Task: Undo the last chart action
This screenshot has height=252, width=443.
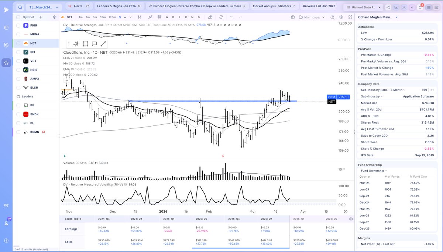Action: [232, 17]
